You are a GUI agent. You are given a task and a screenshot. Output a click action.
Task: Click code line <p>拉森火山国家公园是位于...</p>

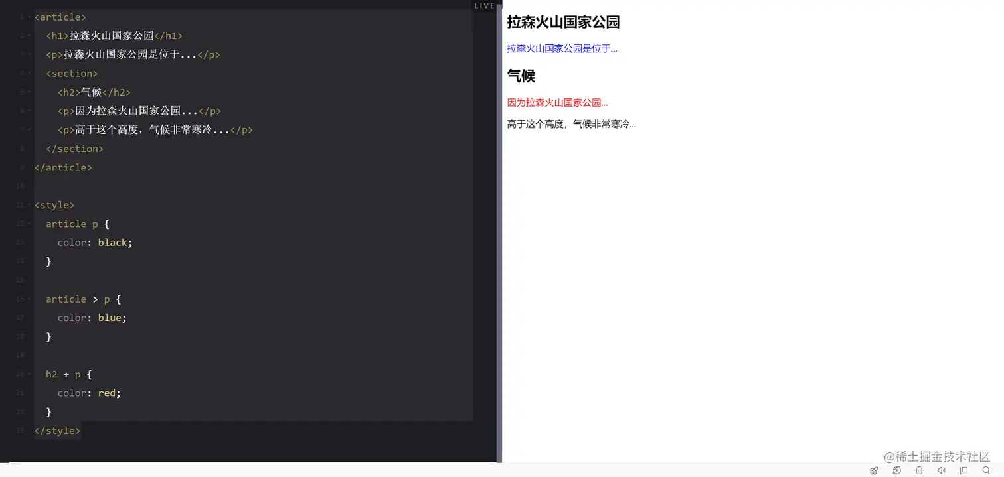(133, 54)
